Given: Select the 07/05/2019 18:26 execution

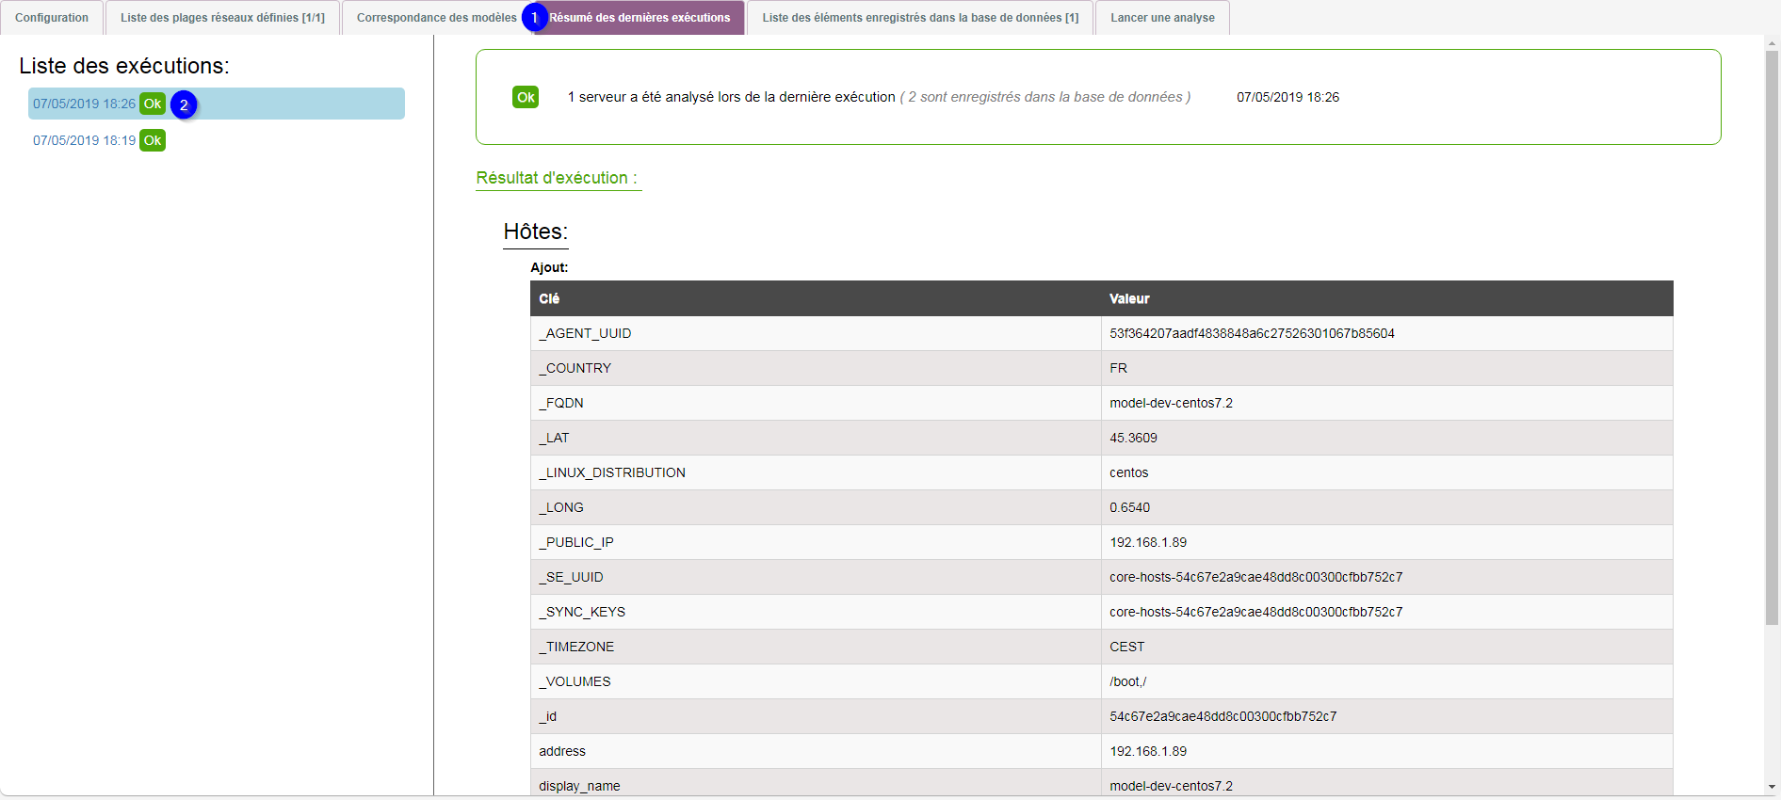Looking at the screenshot, I should click(x=84, y=104).
